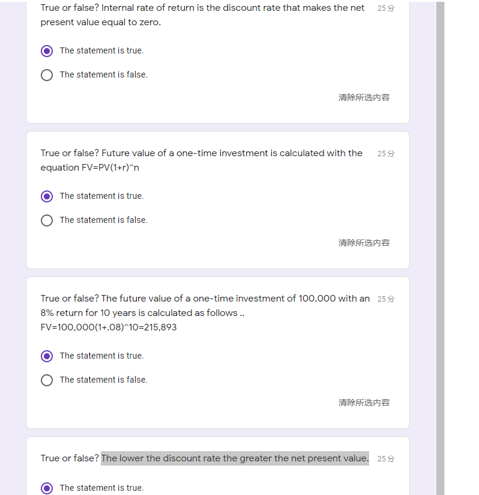479x495 pixels.
Task: Click the 25 分 label beside the discount rate question
Action: pos(386,459)
